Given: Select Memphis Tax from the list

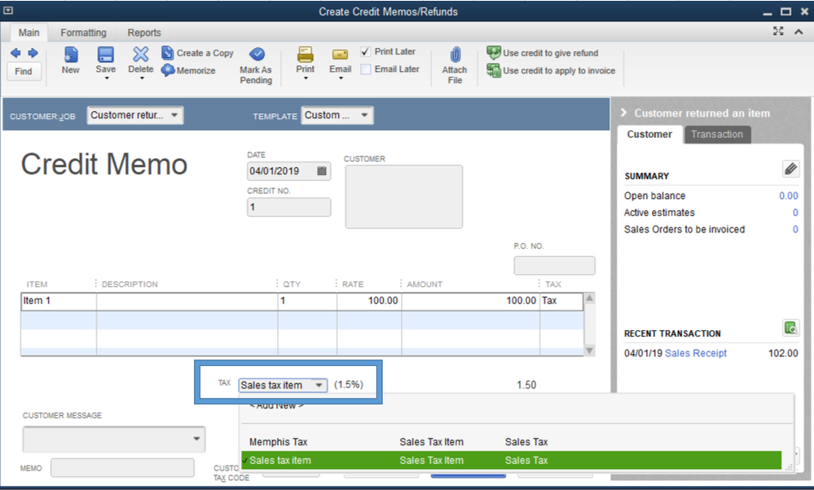Looking at the screenshot, I should coord(512,442).
